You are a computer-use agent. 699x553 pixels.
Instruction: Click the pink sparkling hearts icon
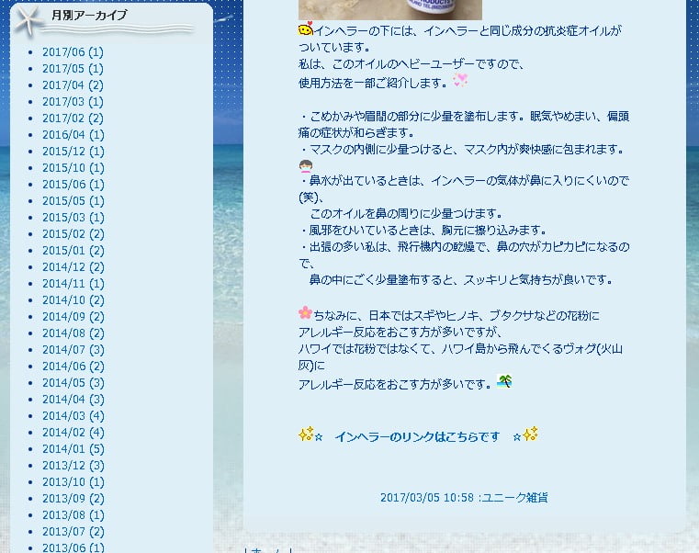(x=460, y=80)
